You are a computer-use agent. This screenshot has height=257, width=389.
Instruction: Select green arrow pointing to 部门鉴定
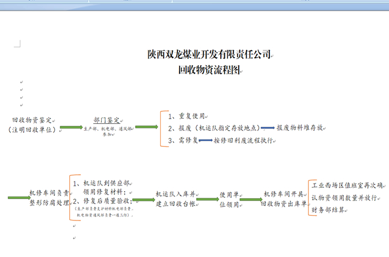pyautogui.click(x=71, y=127)
